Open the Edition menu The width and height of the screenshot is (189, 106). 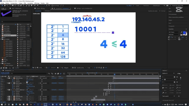7,3
